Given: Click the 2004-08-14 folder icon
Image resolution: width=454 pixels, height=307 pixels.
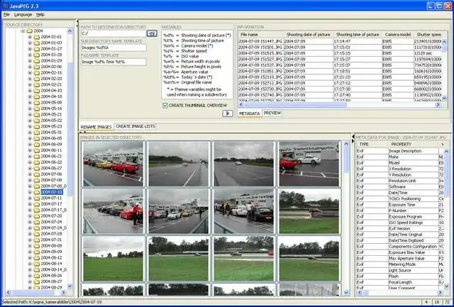Looking at the screenshot, I should coord(36,263).
